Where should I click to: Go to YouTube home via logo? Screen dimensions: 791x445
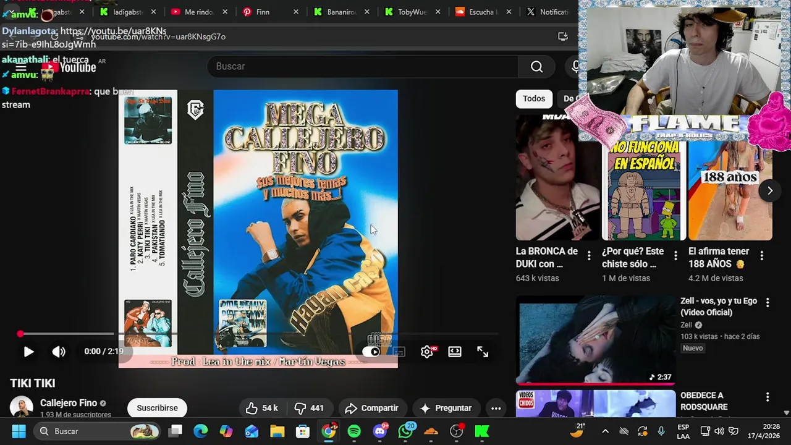click(69, 67)
